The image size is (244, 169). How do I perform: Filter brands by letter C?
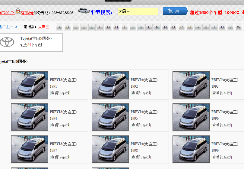click(76, 27)
